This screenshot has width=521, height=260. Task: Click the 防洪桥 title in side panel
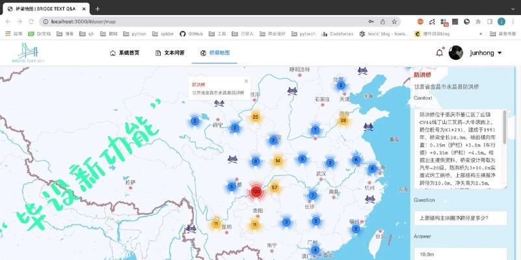pos(422,75)
